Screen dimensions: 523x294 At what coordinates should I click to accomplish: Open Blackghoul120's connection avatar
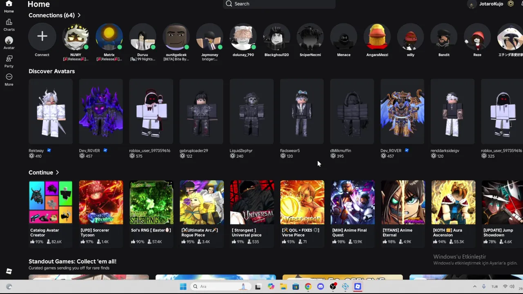(x=277, y=36)
